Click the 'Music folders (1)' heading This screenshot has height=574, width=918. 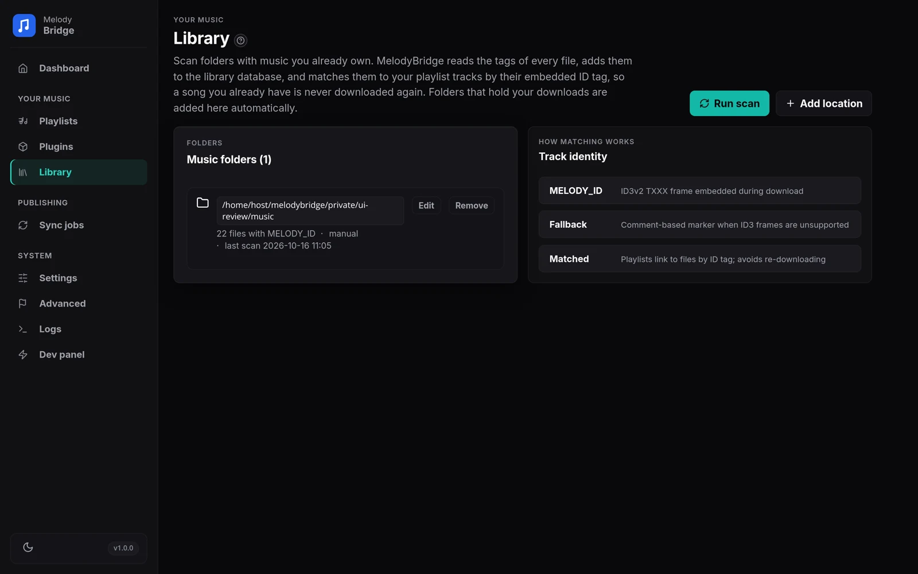(229, 160)
